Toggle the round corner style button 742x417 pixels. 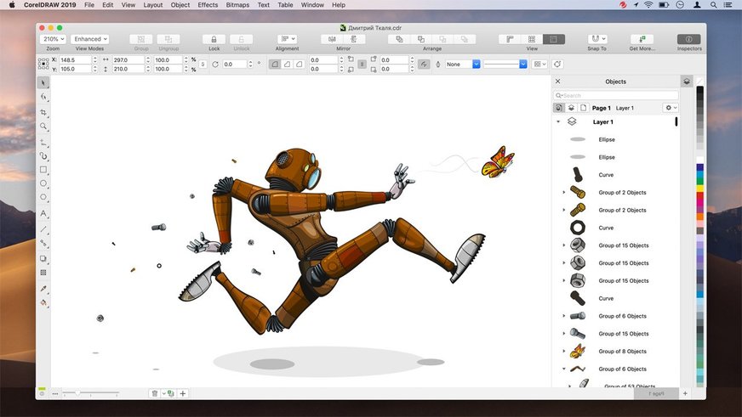click(275, 64)
